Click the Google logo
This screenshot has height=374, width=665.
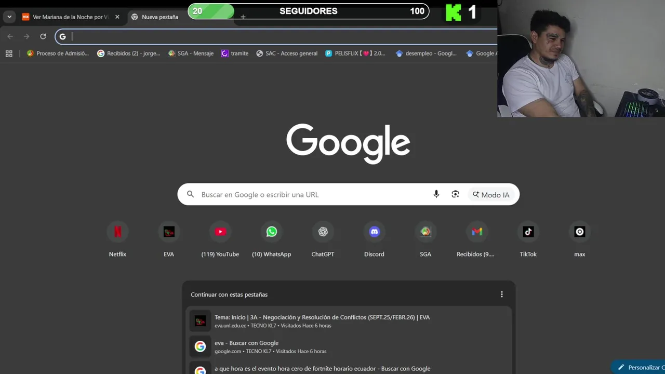tap(348, 143)
